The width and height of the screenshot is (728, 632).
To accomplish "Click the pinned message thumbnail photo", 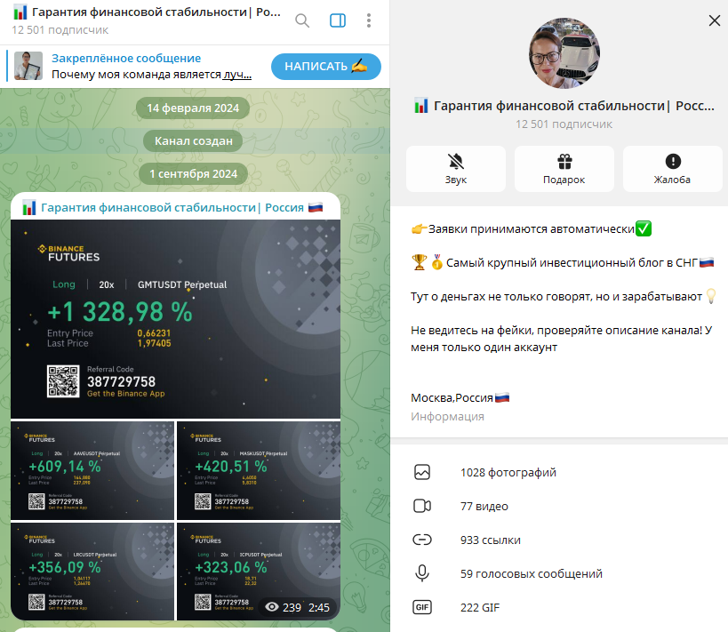I will [x=28, y=66].
